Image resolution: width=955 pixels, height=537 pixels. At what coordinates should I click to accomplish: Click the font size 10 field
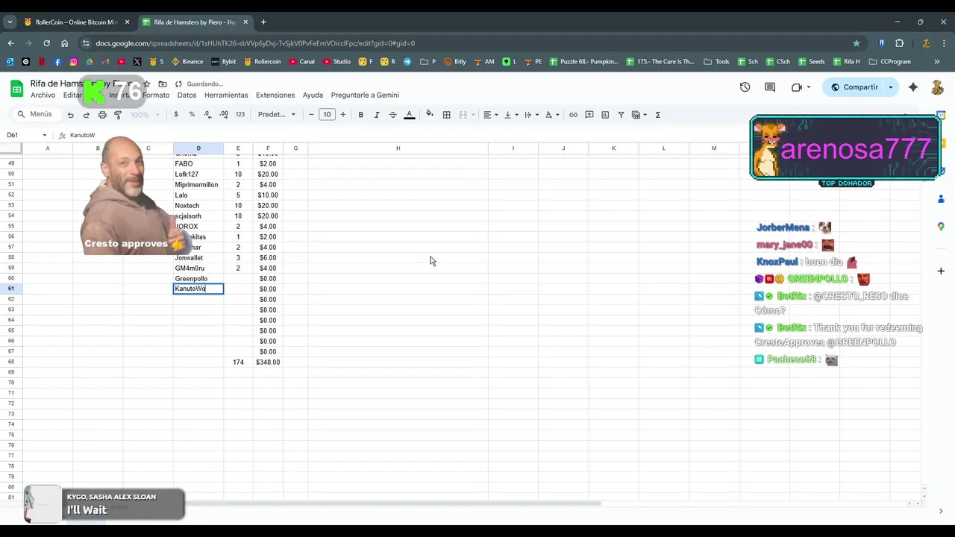[x=327, y=115]
